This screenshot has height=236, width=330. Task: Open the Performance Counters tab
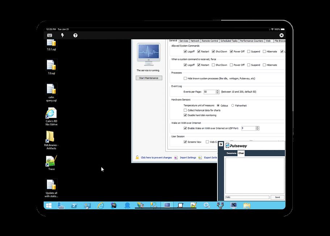click(x=251, y=41)
